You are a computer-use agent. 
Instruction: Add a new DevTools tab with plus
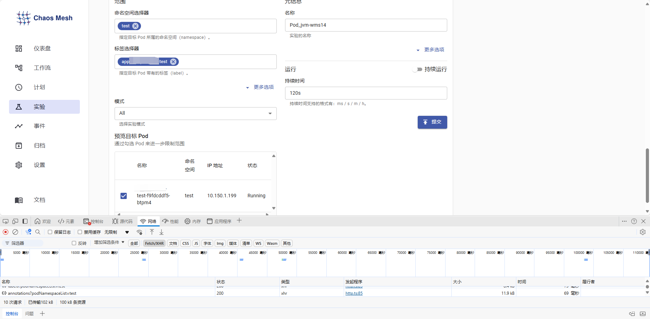pos(239,221)
